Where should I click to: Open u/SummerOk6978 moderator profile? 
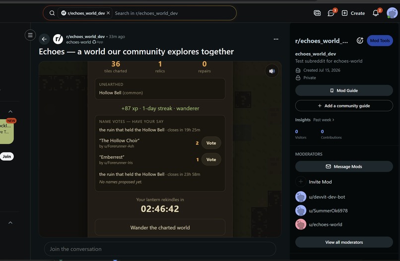pyautogui.click(x=328, y=210)
